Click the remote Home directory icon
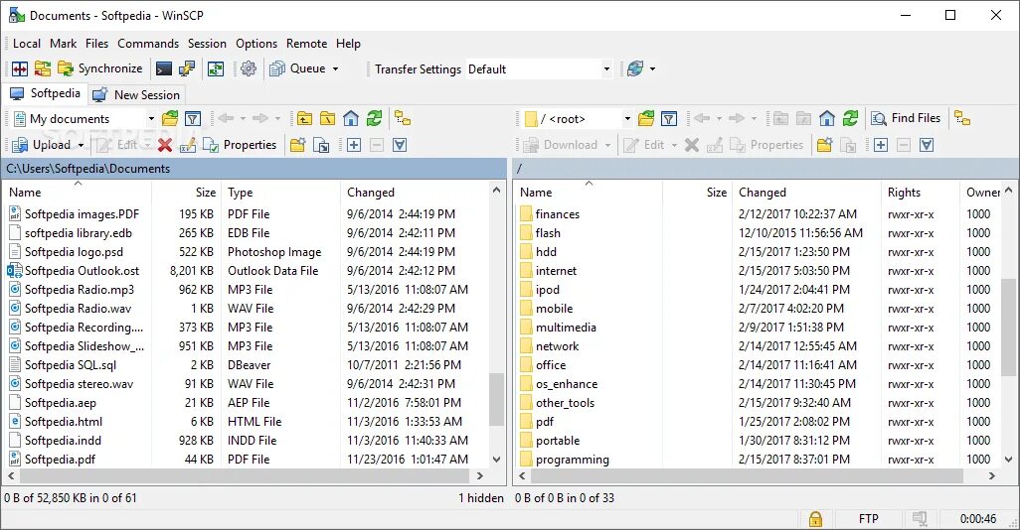Image resolution: width=1020 pixels, height=530 pixels. click(x=827, y=119)
